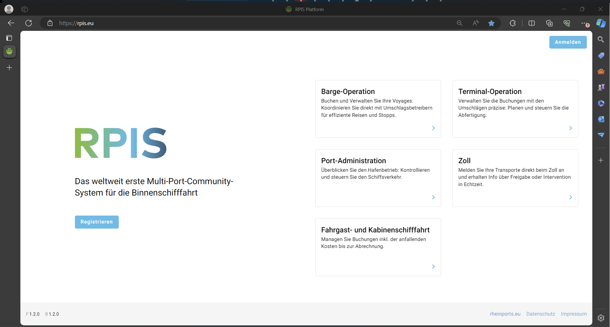Click the address bar URL field
The width and height of the screenshot is (610, 327).
pos(222,23)
